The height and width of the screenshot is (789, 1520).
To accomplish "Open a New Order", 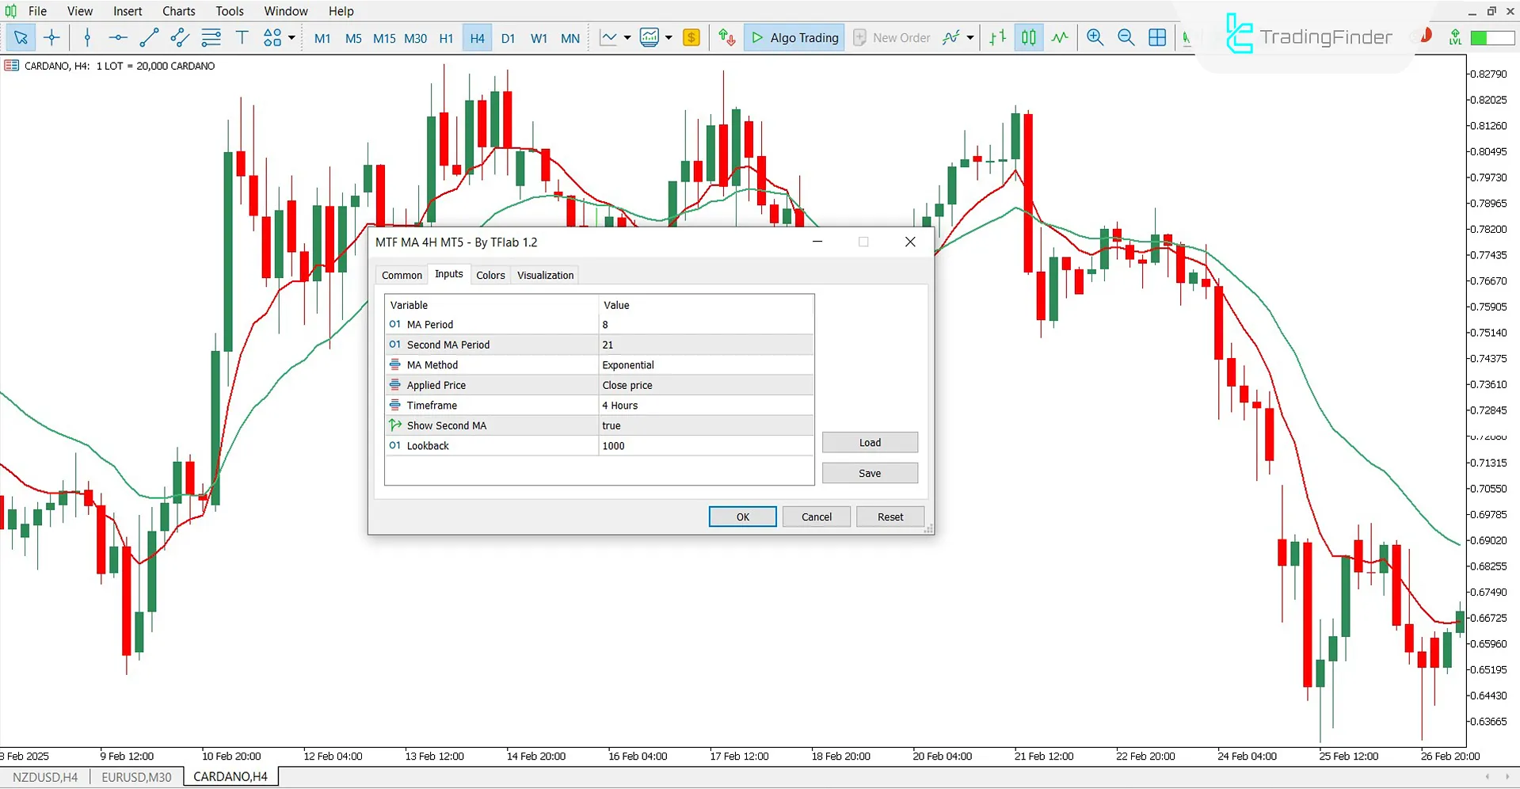I will (892, 37).
